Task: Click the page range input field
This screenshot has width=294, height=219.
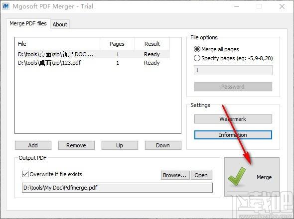Action: tap(233, 70)
